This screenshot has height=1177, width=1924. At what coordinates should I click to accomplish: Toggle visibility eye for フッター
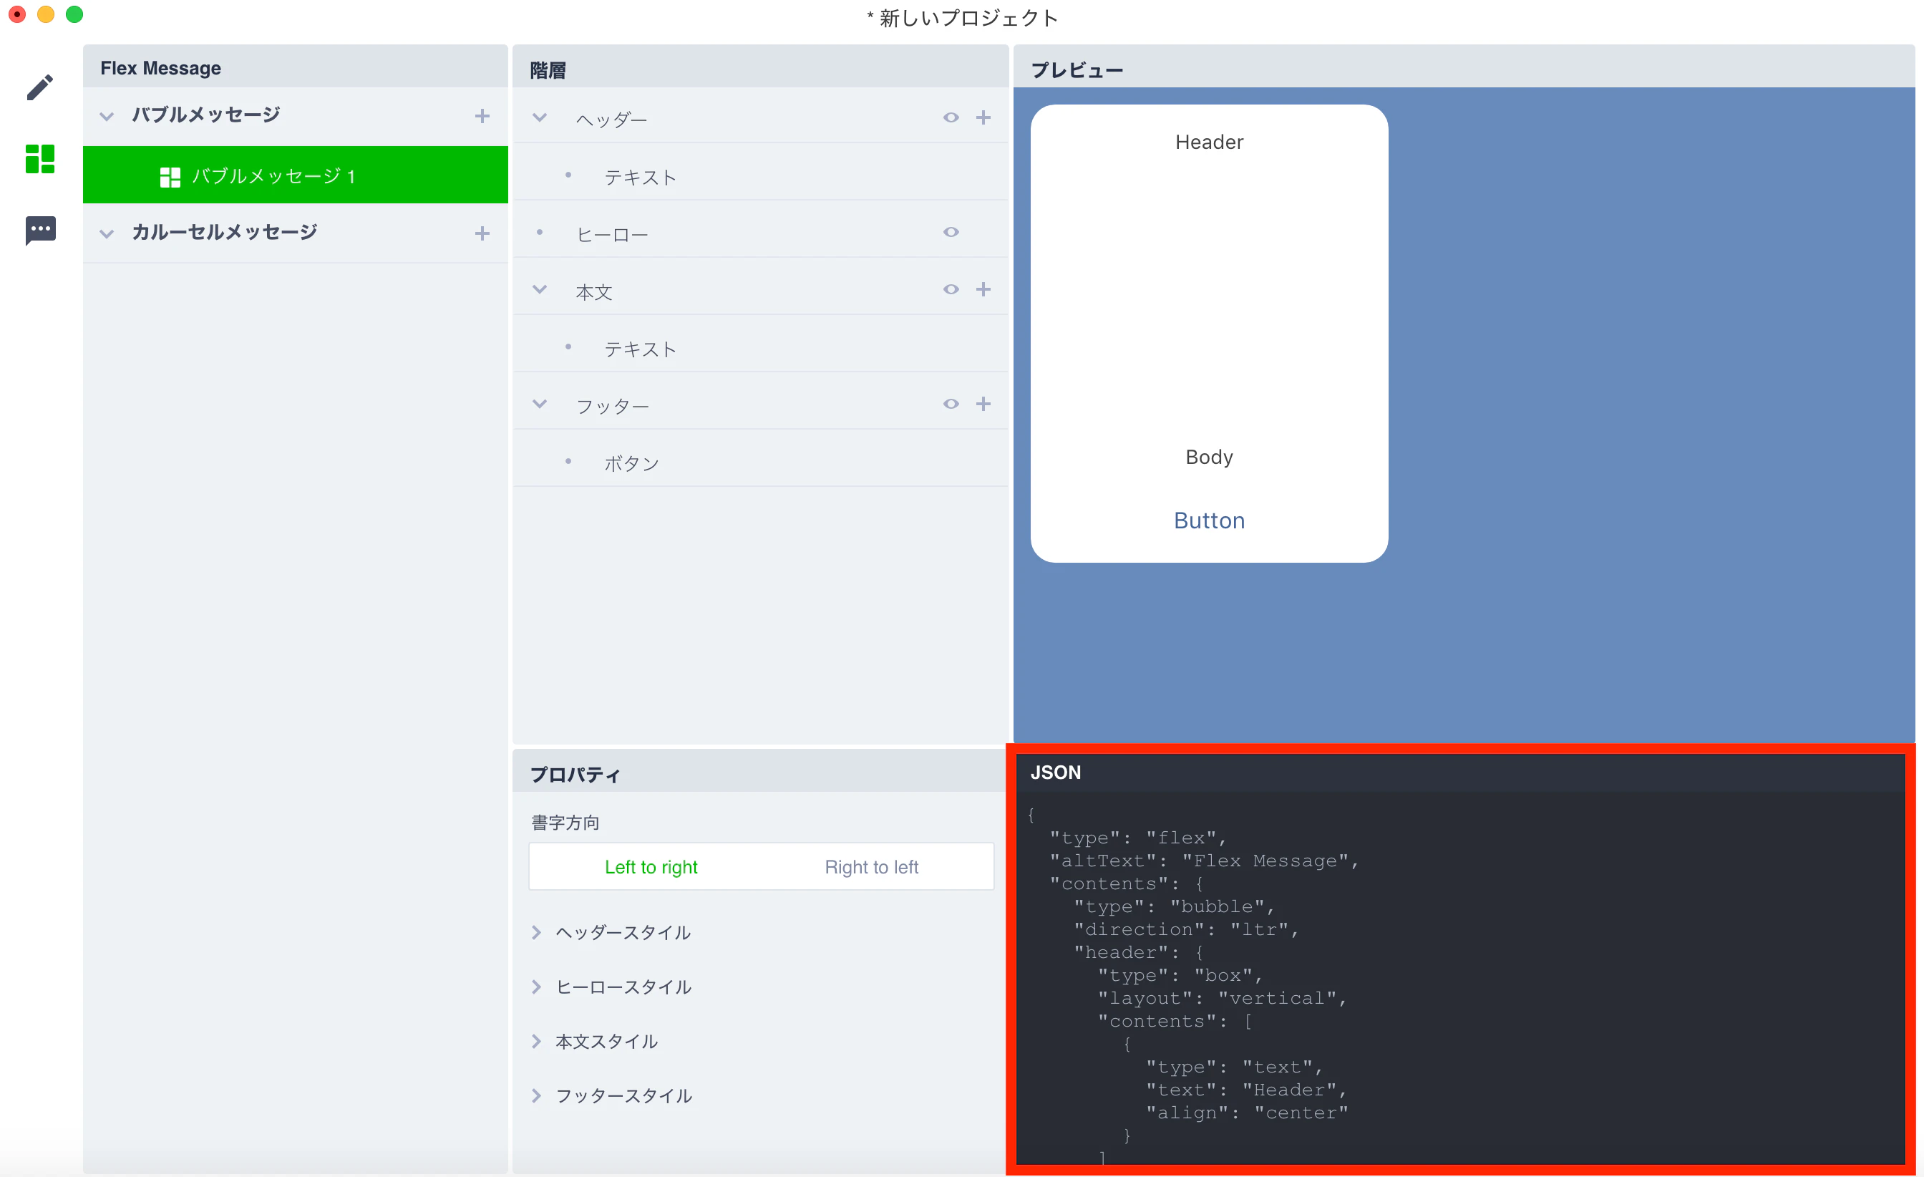pos(951,404)
